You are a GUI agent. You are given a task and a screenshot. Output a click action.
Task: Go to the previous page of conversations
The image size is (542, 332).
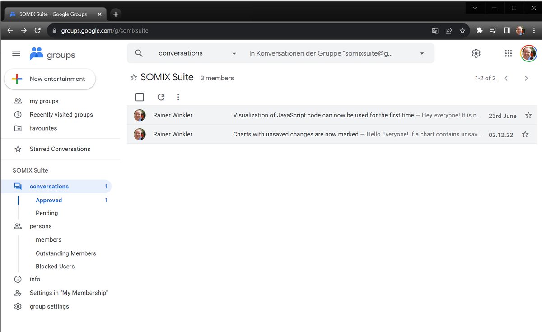tap(506, 78)
